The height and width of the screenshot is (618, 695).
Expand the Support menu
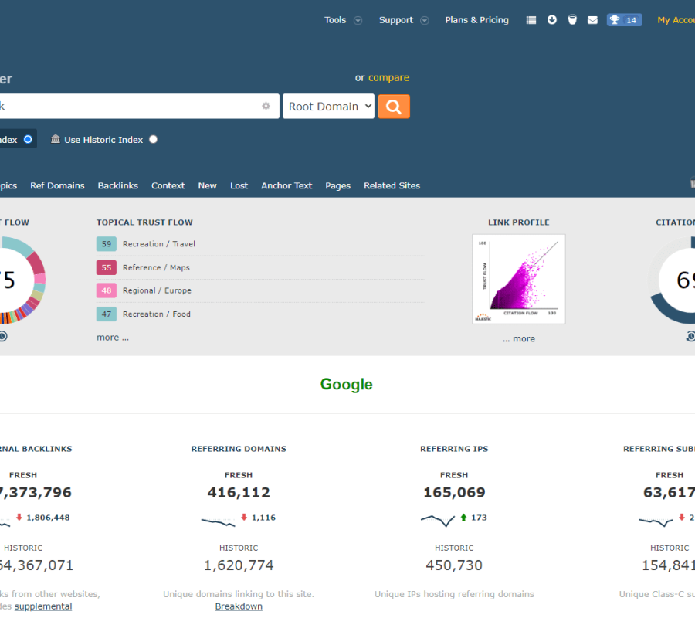click(x=403, y=20)
